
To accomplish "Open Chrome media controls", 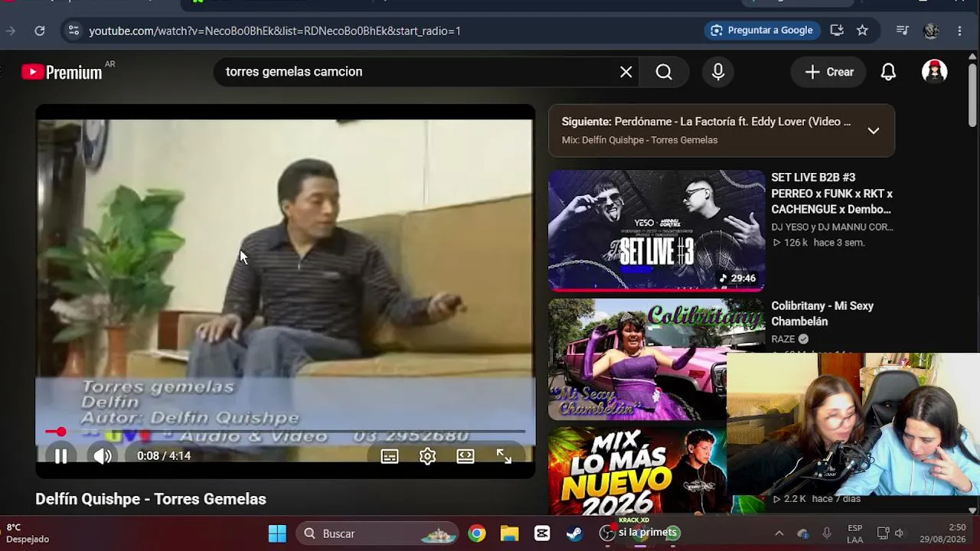I will 903,31.
